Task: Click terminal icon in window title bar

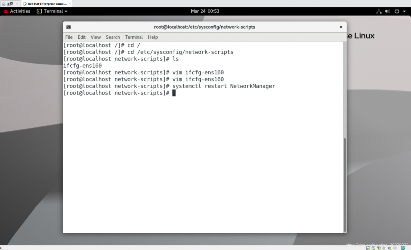Action: (x=68, y=27)
